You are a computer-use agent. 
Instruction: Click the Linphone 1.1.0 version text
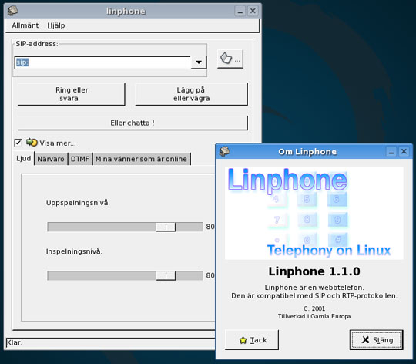click(x=314, y=271)
